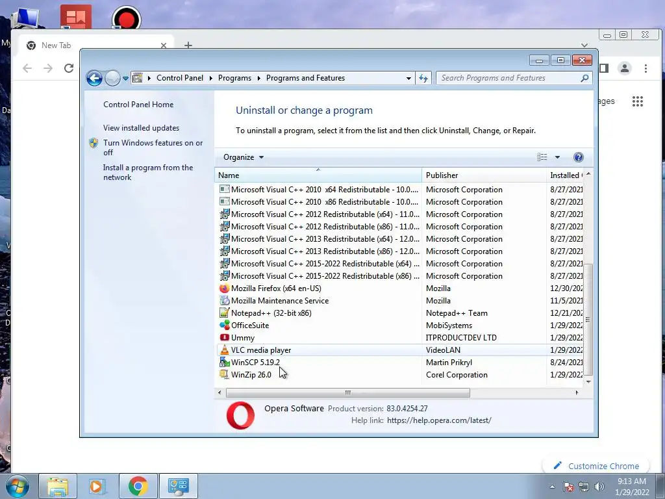Viewport: 665px width, 499px height.
Task: Click the change view icon button
Action: [x=542, y=157]
